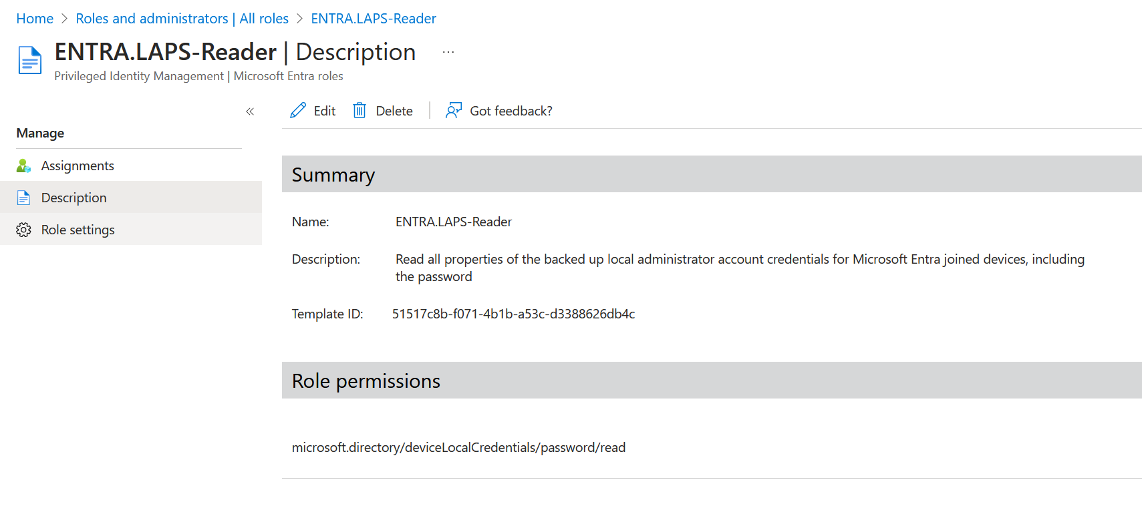Open Roles and administrators | All roles breadcrumb
1142x522 pixels.
tap(182, 19)
